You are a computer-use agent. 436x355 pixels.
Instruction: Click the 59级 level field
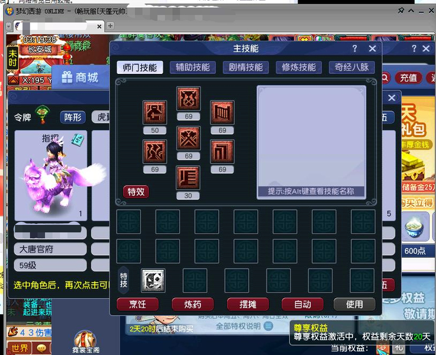pos(50,265)
